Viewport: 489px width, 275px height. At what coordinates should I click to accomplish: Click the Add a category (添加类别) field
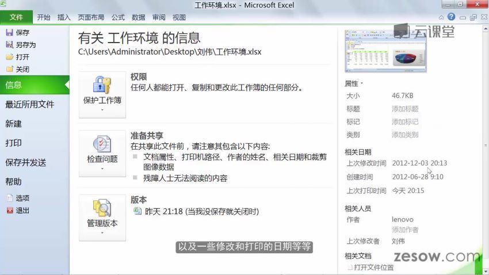point(405,135)
